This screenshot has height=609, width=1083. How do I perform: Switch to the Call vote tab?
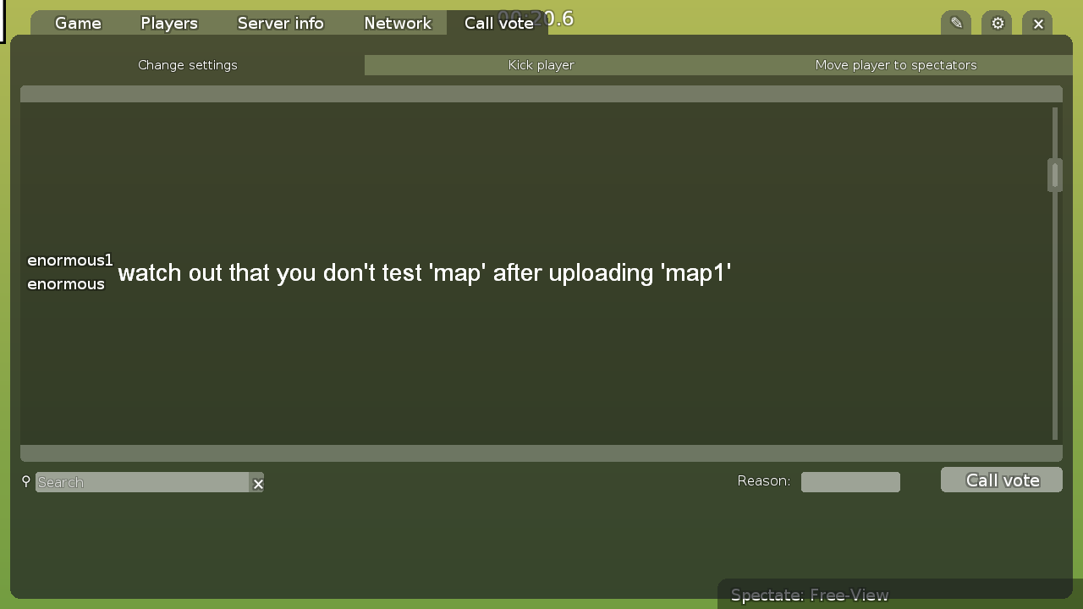tap(499, 23)
